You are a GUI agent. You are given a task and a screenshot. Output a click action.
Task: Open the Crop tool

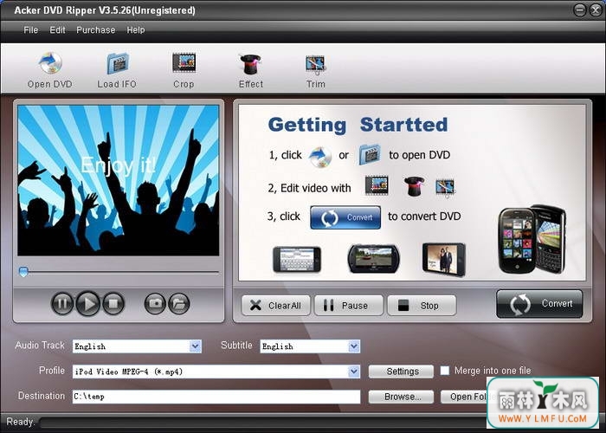coord(184,70)
